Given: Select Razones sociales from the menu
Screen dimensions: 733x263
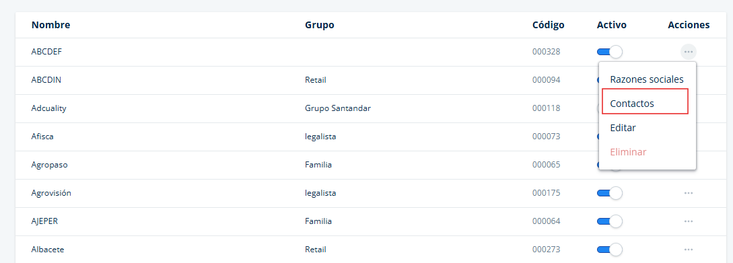Looking at the screenshot, I should (x=647, y=79).
